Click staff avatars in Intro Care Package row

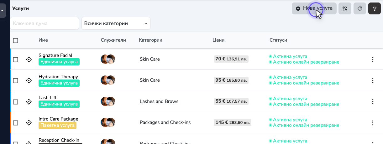pyautogui.click(x=108, y=122)
